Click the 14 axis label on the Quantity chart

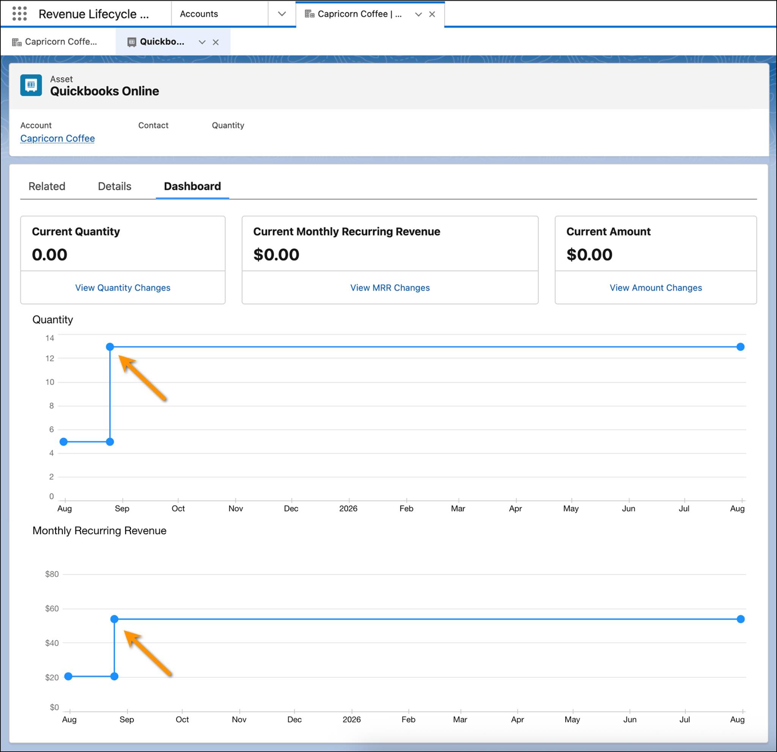50,338
